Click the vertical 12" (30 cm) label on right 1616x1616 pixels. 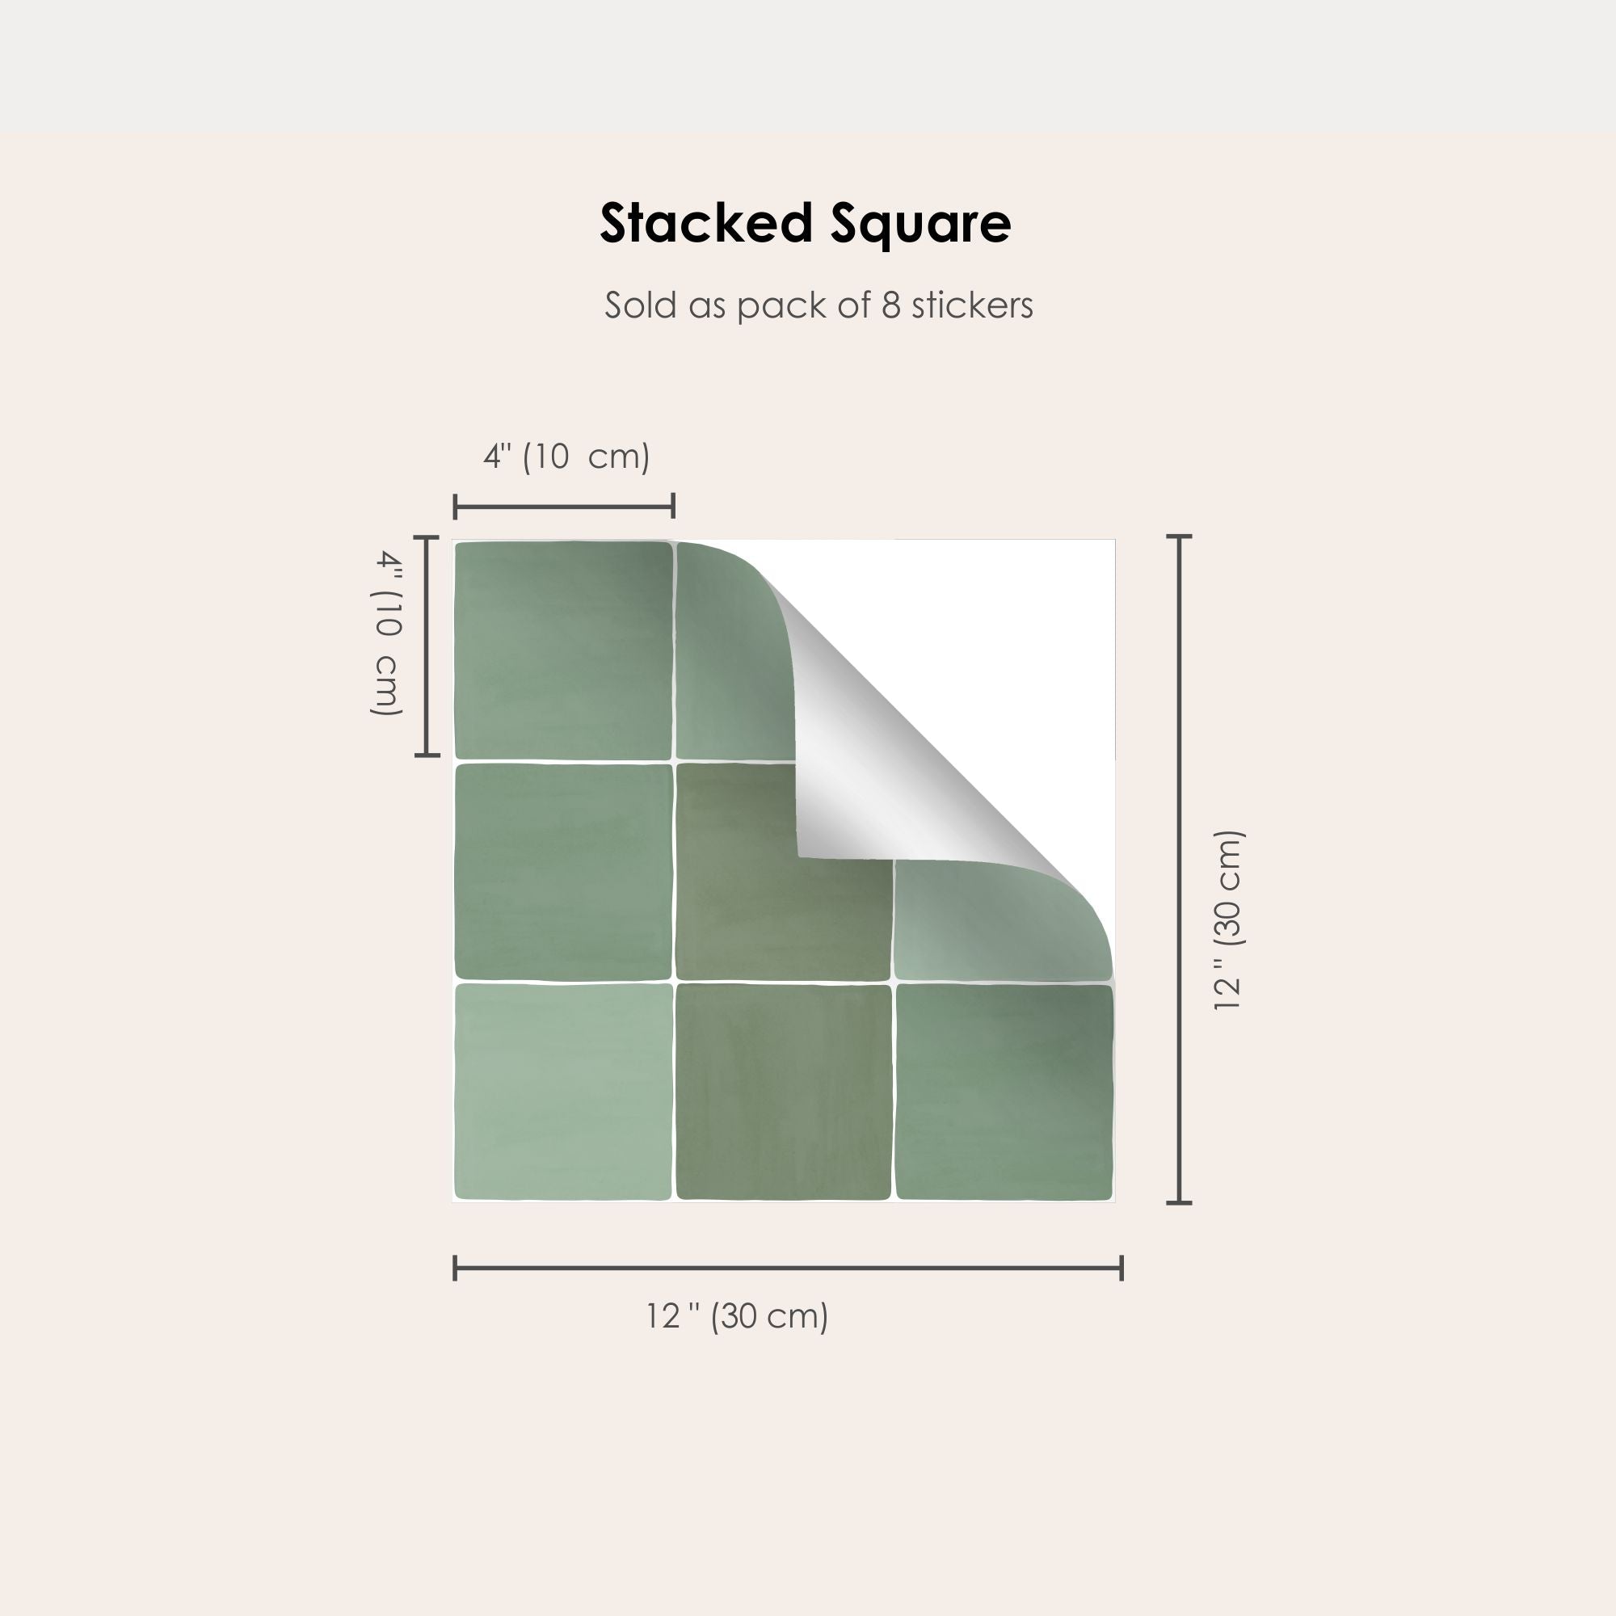click(x=1228, y=921)
